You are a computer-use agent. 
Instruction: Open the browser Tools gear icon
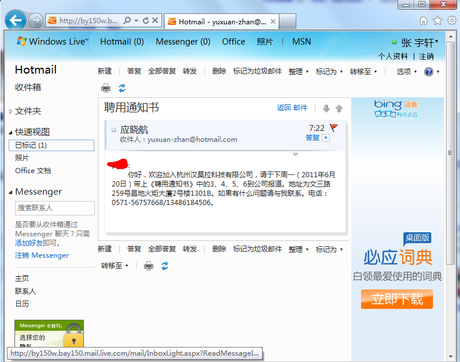451,20
